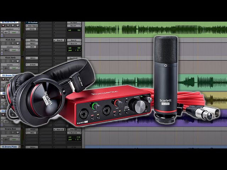
Task: Open MV2 insert on Kick.Sub
Action: 32,47
